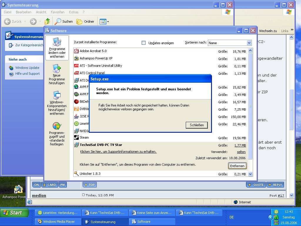Click the Schließen button in Setup.exe dialog
Image resolution: width=301 pixels, height=226 pixels.
click(x=197, y=125)
